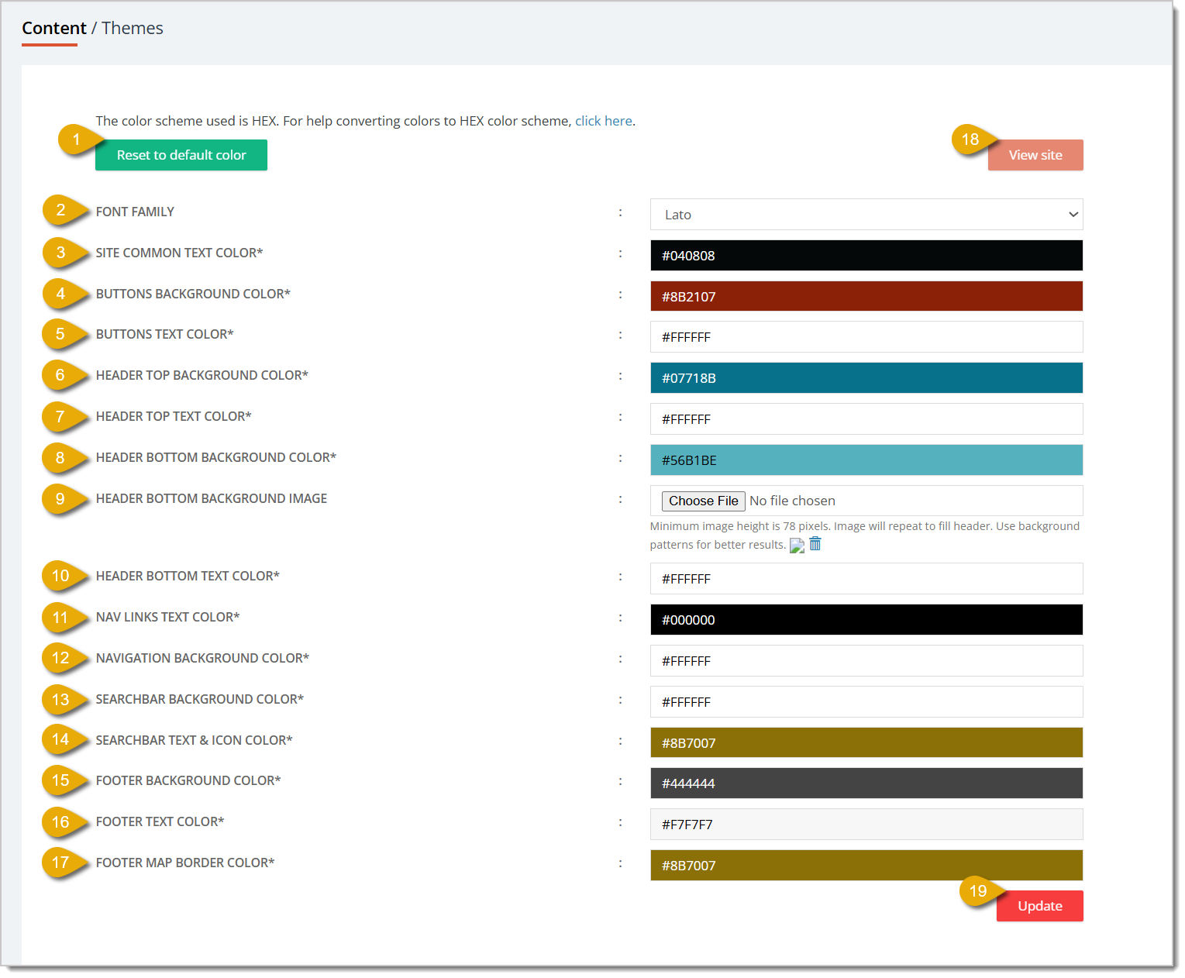Image resolution: width=1185 pixels, height=978 pixels.
Task: Change Footer Background Color #444444 field
Action: click(x=866, y=783)
